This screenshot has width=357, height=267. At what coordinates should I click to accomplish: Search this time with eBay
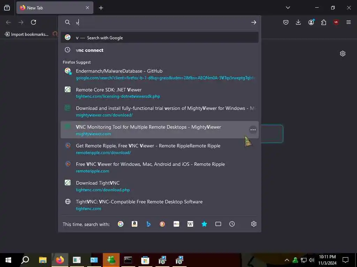click(x=176, y=224)
